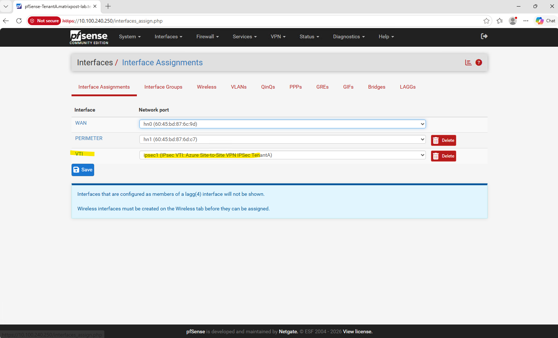Screen dimensions: 558x338
Task: Open the Diagnostics menu
Action: pyautogui.click(x=349, y=36)
